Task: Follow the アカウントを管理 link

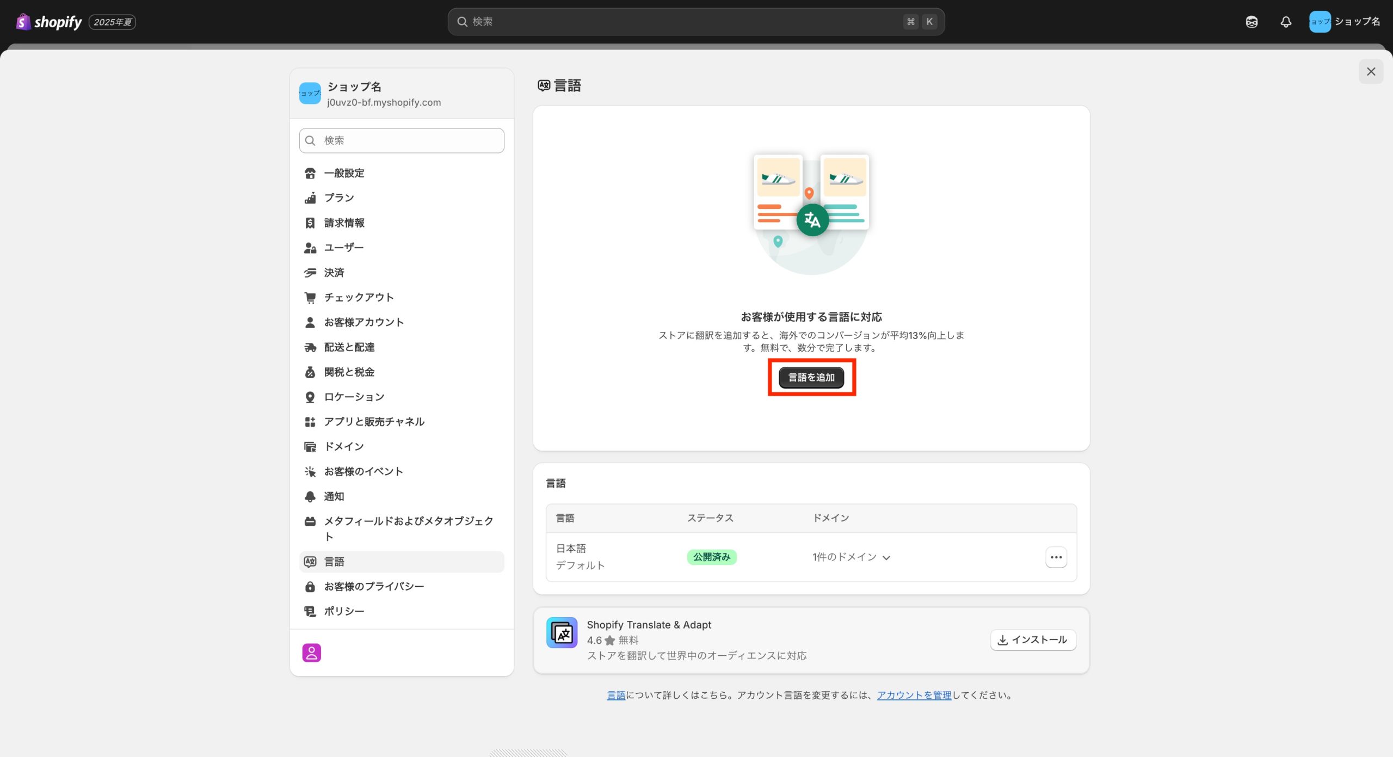Action: pyautogui.click(x=914, y=695)
